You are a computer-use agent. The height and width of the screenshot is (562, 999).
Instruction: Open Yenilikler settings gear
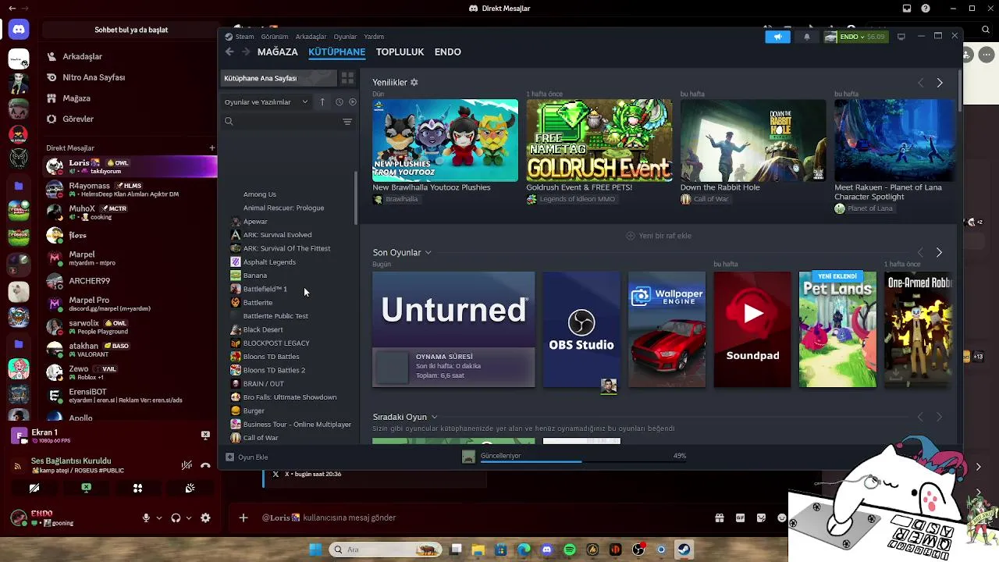pyautogui.click(x=414, y=82)
